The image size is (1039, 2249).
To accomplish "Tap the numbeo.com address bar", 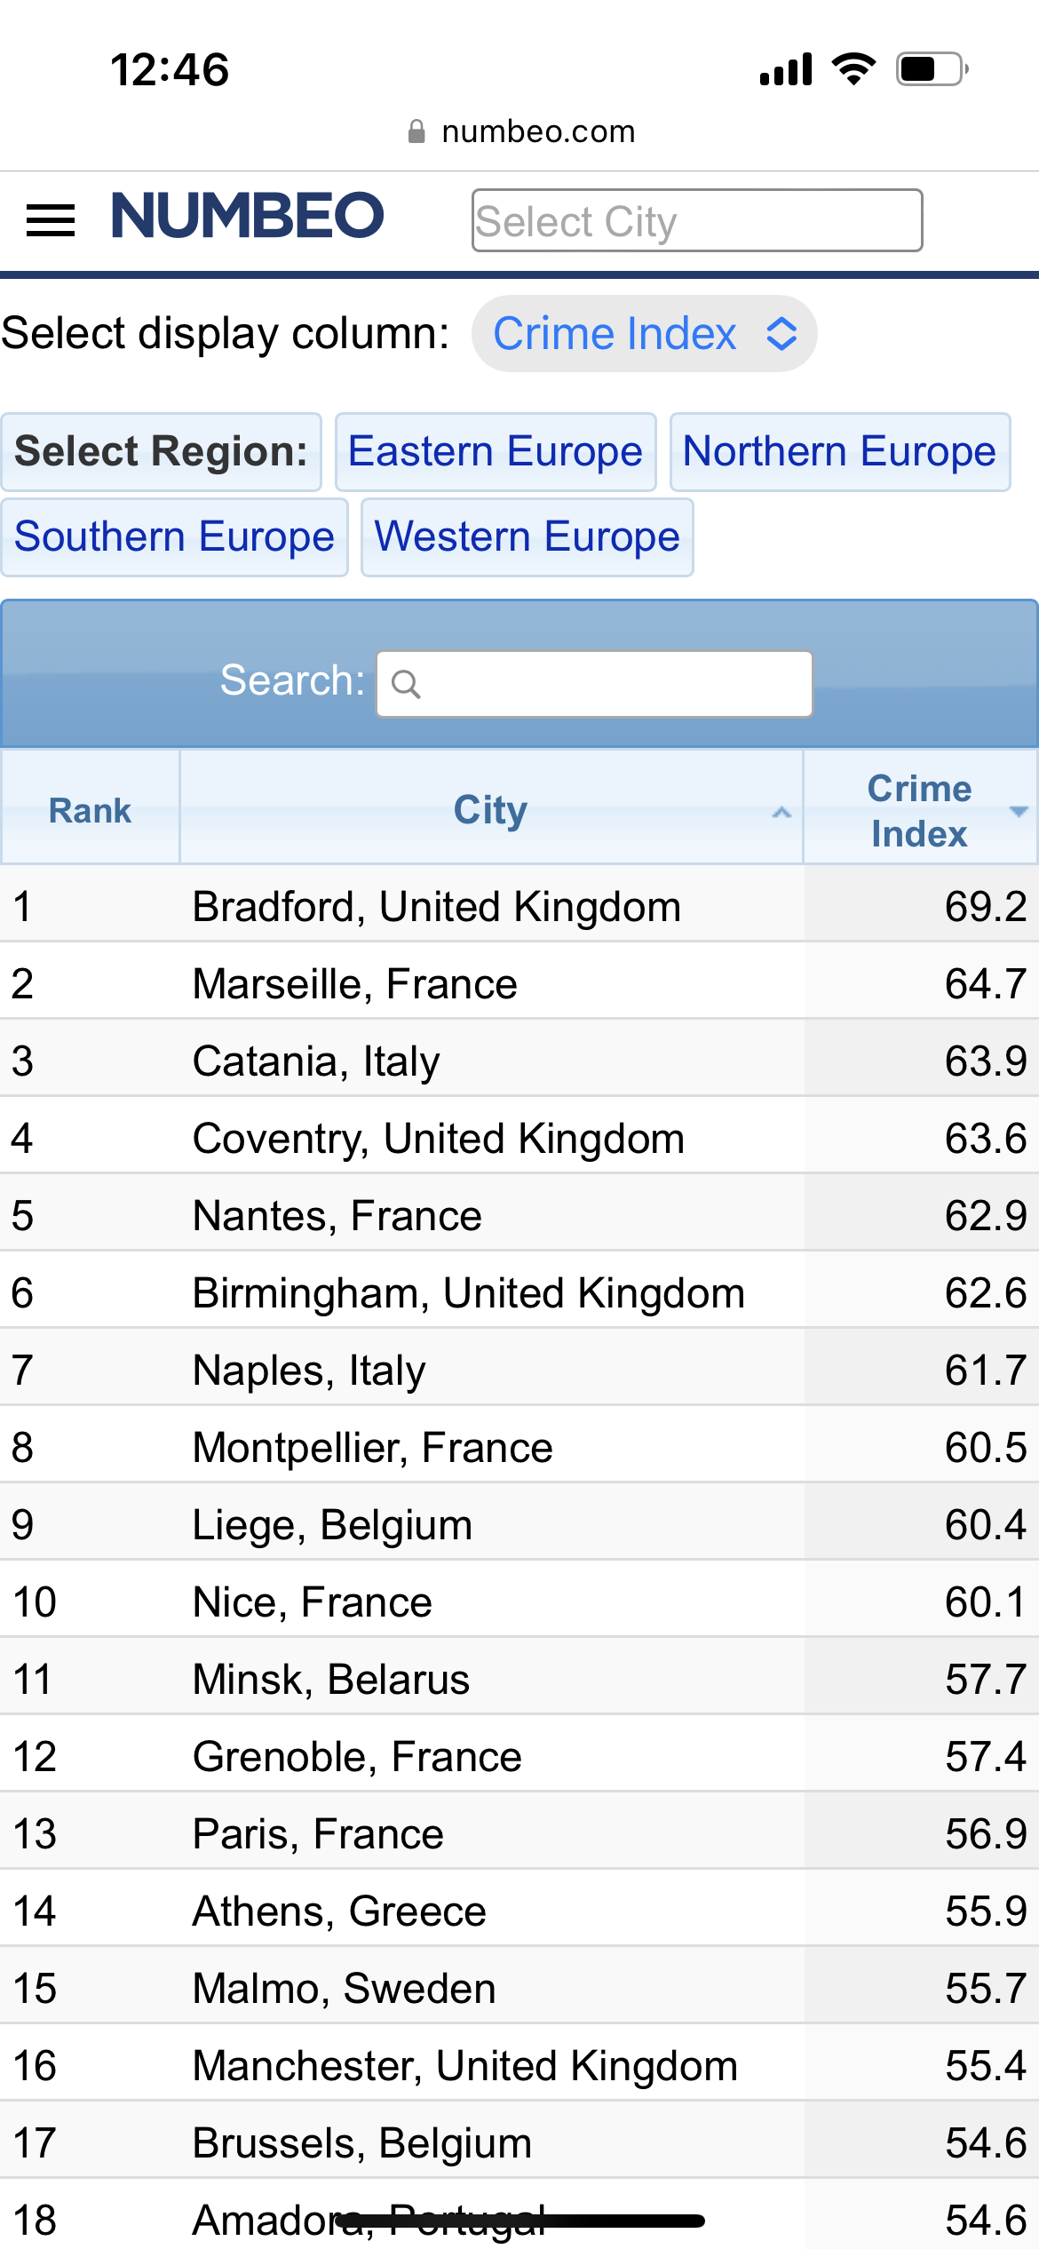I will coord(538,132).
